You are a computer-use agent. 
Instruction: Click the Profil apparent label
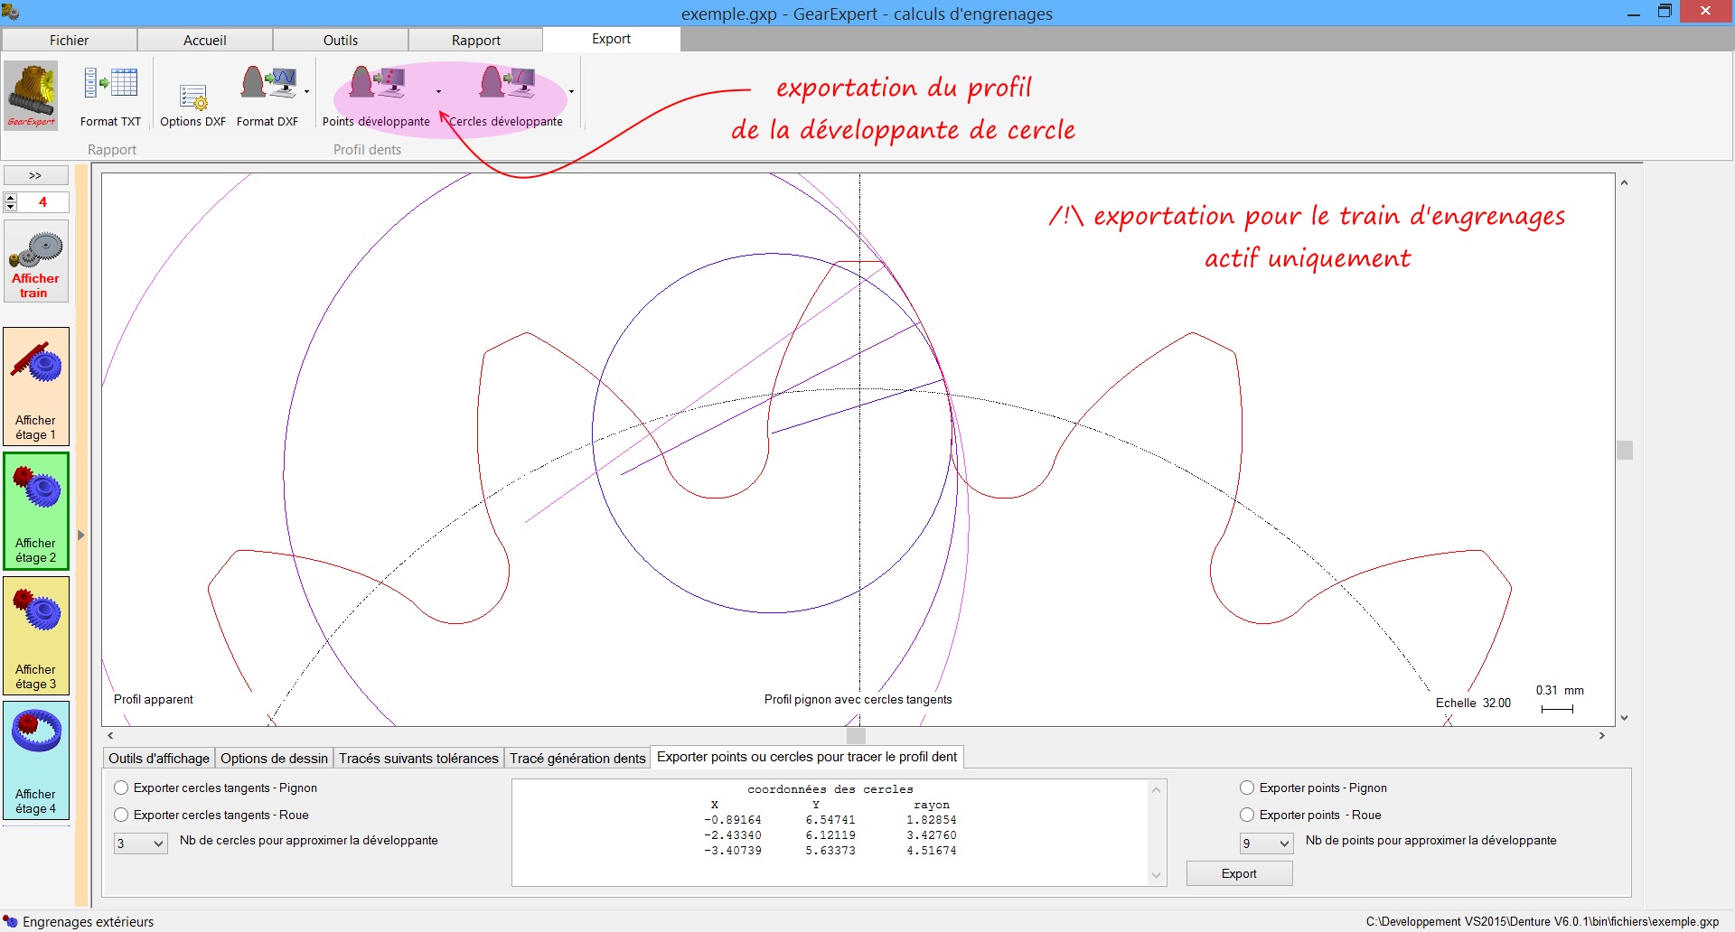(154, 699)
